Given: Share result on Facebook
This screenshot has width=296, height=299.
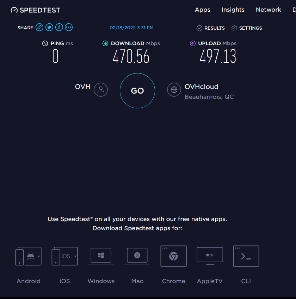Looking at the screenshot, I should [x=59, y=28].
